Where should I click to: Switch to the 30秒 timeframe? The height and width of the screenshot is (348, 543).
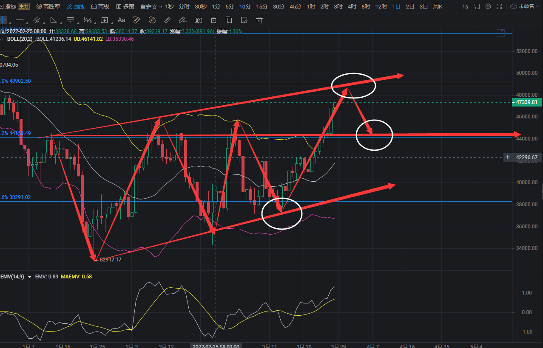tap(201, 6)
